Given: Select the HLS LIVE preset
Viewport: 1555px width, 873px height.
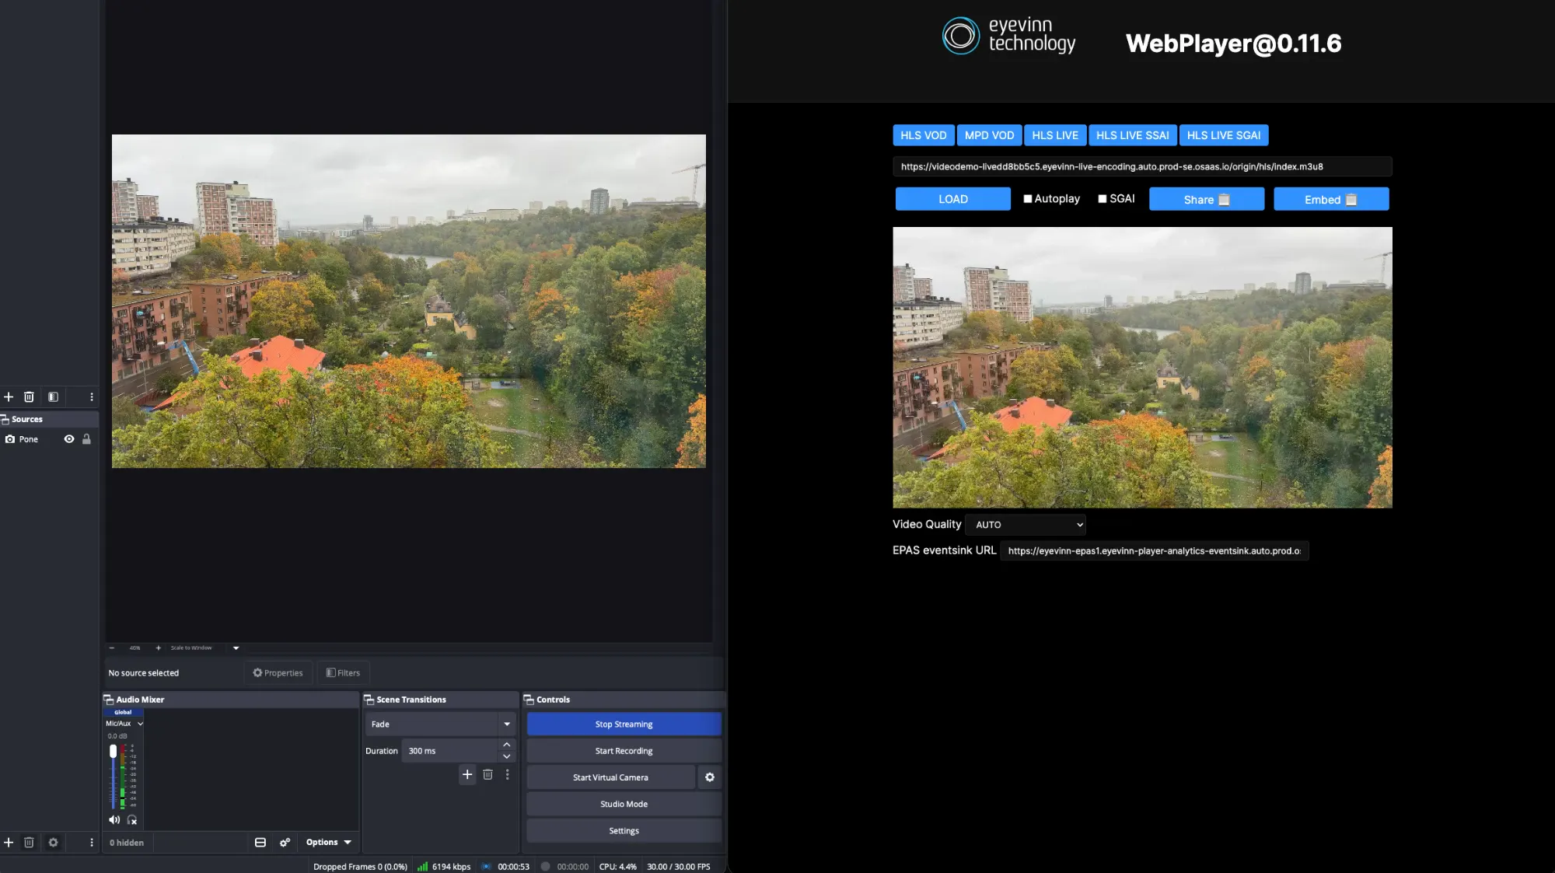Looking at the screenshot, I should click(1055, 135).
